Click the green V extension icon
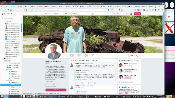This screenshot has height=98, width=175. (159, 10)
